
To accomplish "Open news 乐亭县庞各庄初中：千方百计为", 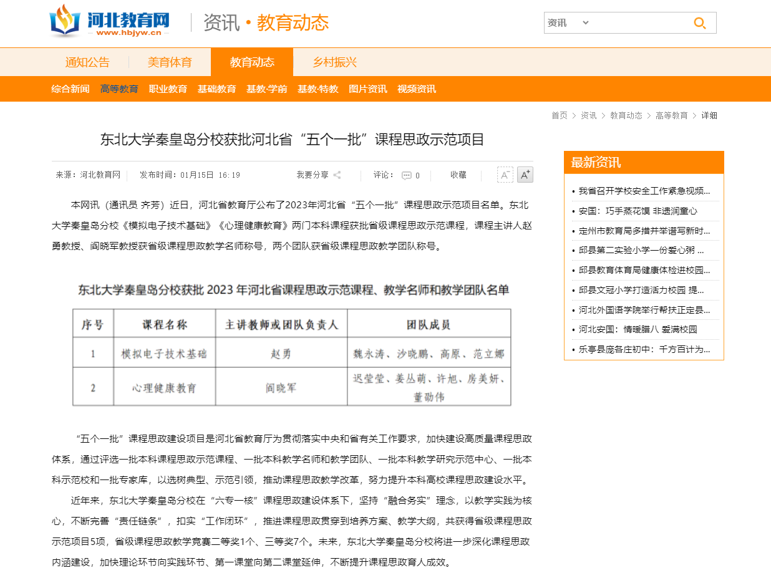I will click(644, 349).
